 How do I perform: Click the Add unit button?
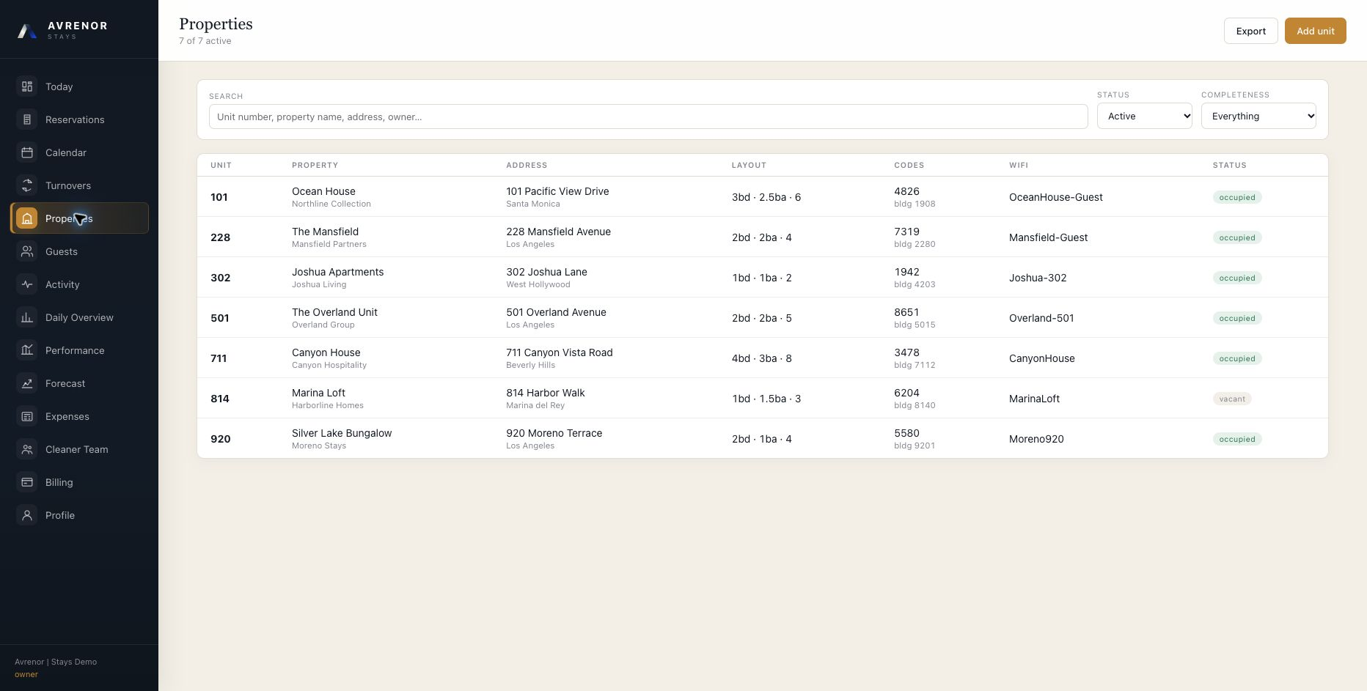(1316, 31)
